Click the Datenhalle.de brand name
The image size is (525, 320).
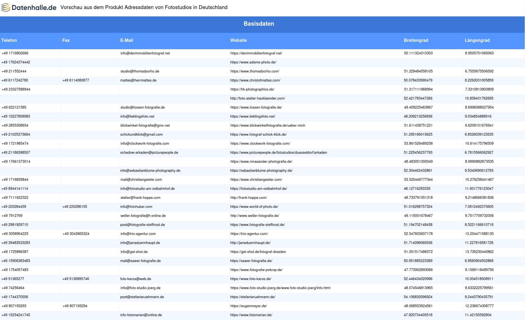pos(34,8)
